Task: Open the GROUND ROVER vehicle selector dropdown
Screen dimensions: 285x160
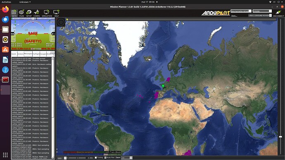Action: [x=260, y=15]
